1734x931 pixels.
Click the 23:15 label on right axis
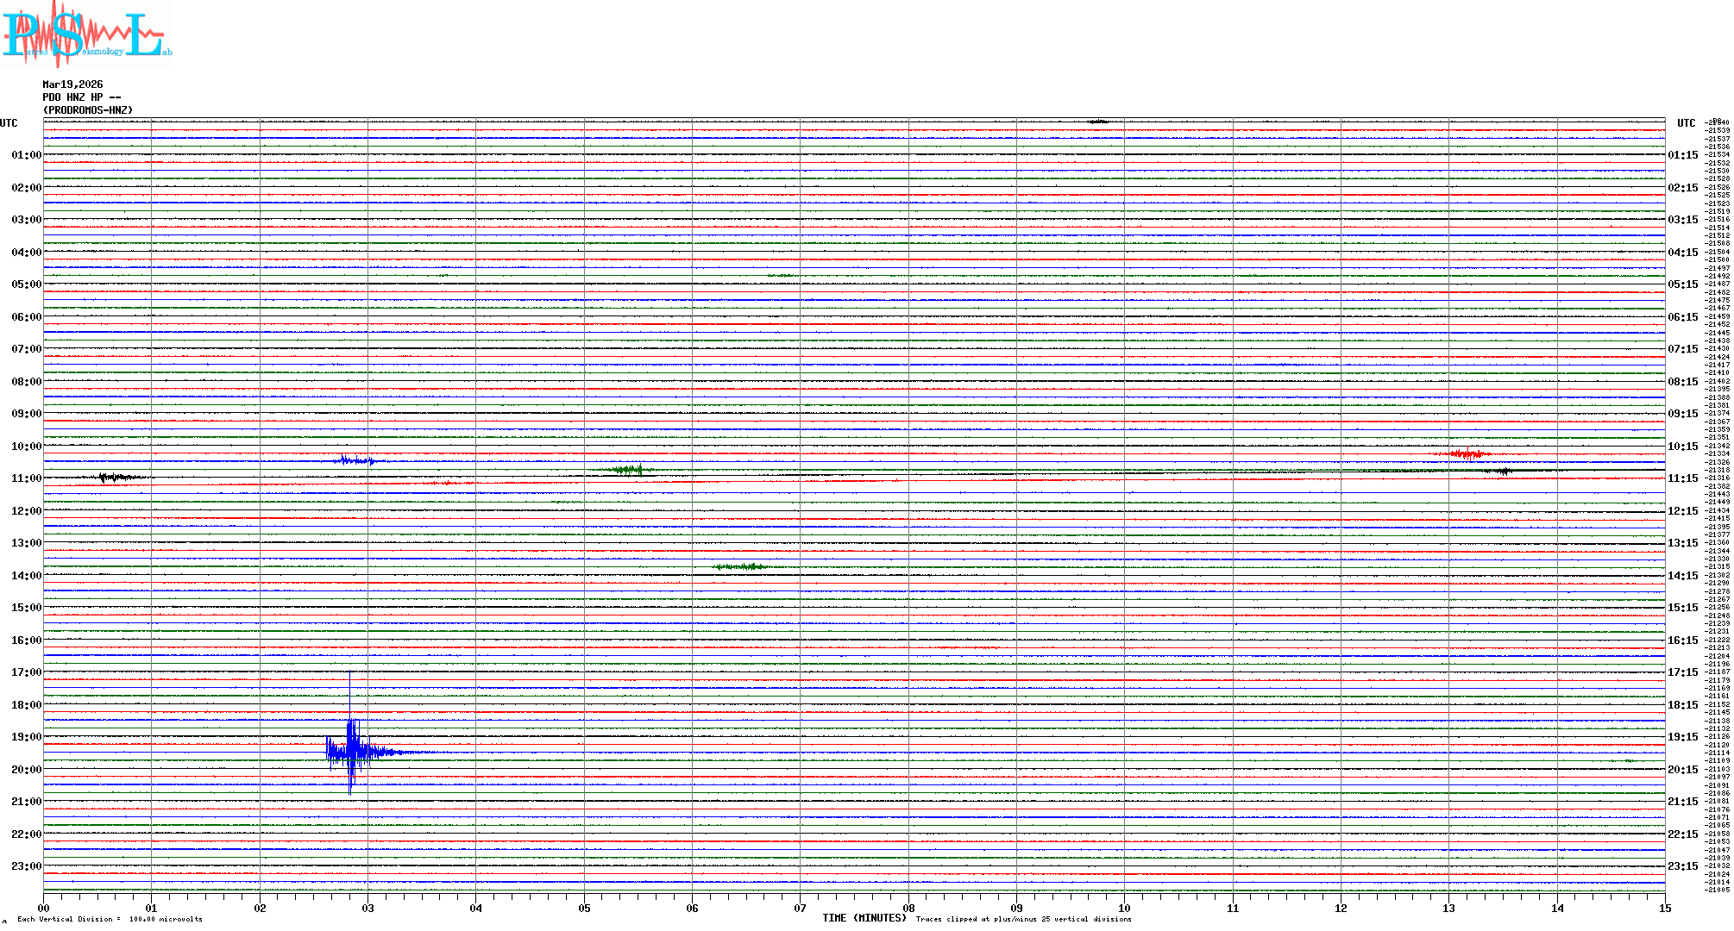coord(1682,866)
